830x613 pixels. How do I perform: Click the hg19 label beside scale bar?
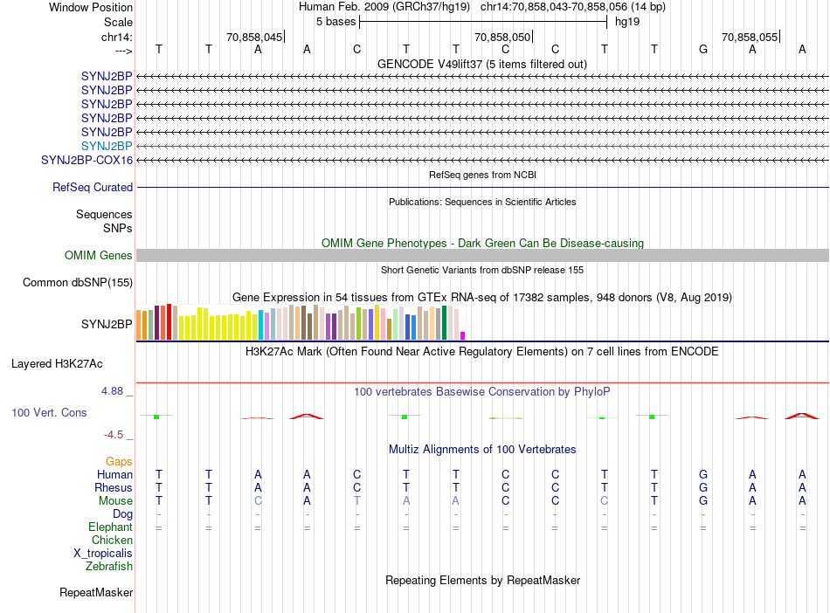(627, 22)
